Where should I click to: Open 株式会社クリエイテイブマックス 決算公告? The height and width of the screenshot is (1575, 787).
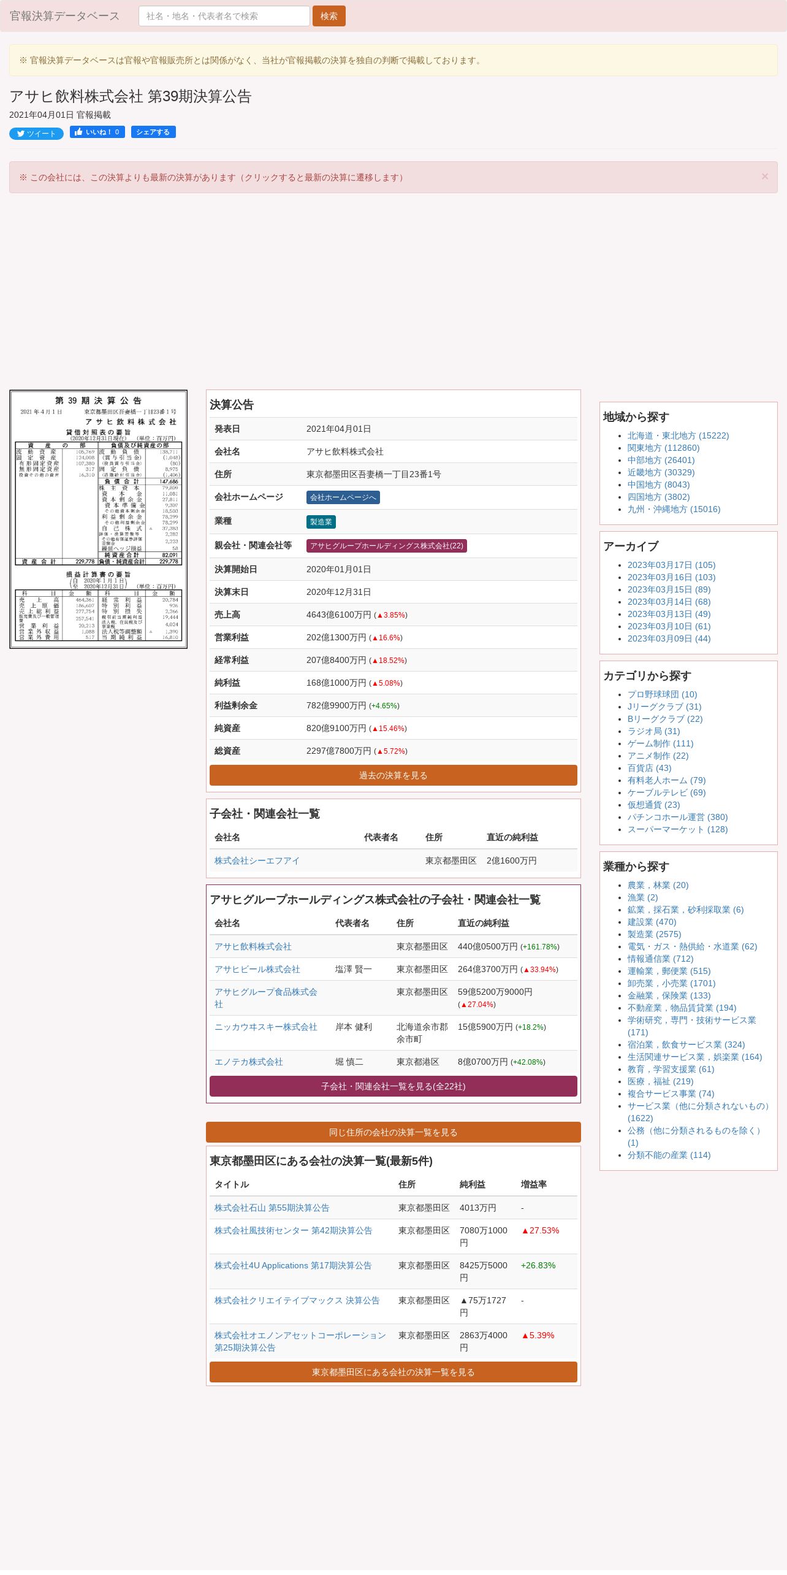297,1300
